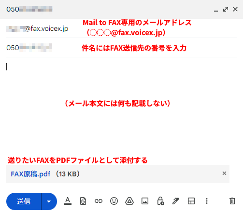Discard draft with trash icon
The image size is (243, 213).
tap(232, 201)
